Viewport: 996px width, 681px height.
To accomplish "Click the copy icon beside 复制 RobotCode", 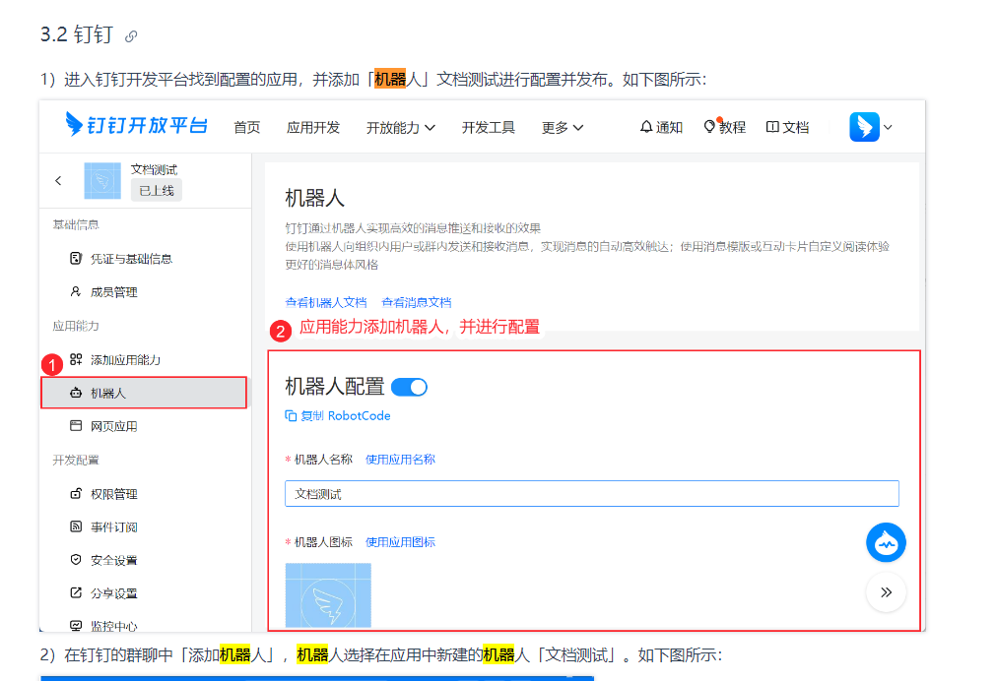I will point(291,415).
